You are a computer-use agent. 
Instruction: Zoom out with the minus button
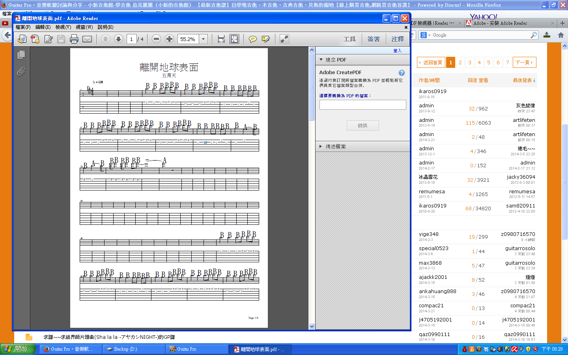pyautogui.click(x=156, y=39)
